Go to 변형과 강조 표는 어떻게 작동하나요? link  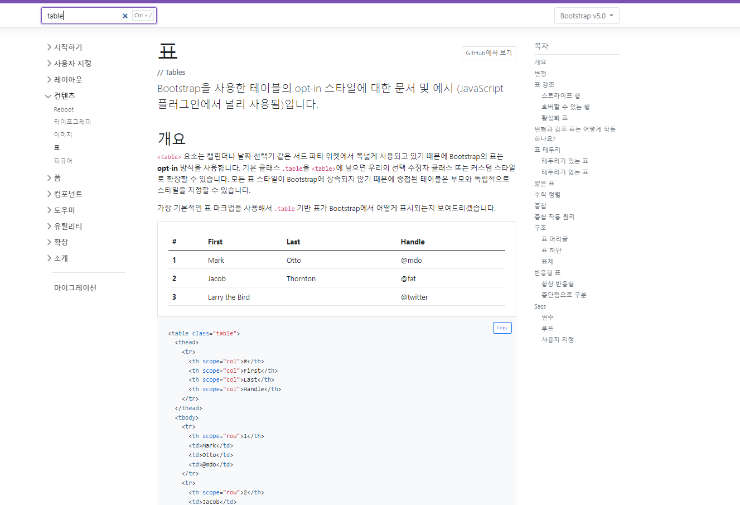coord(575,134)
